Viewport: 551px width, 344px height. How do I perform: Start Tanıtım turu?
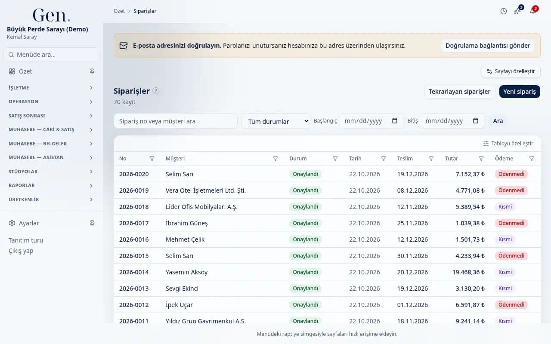pos(26,240)
